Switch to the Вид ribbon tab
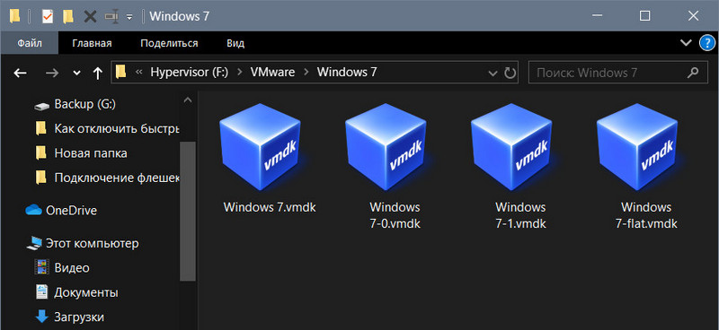719x330 pixels. point(235,43)
